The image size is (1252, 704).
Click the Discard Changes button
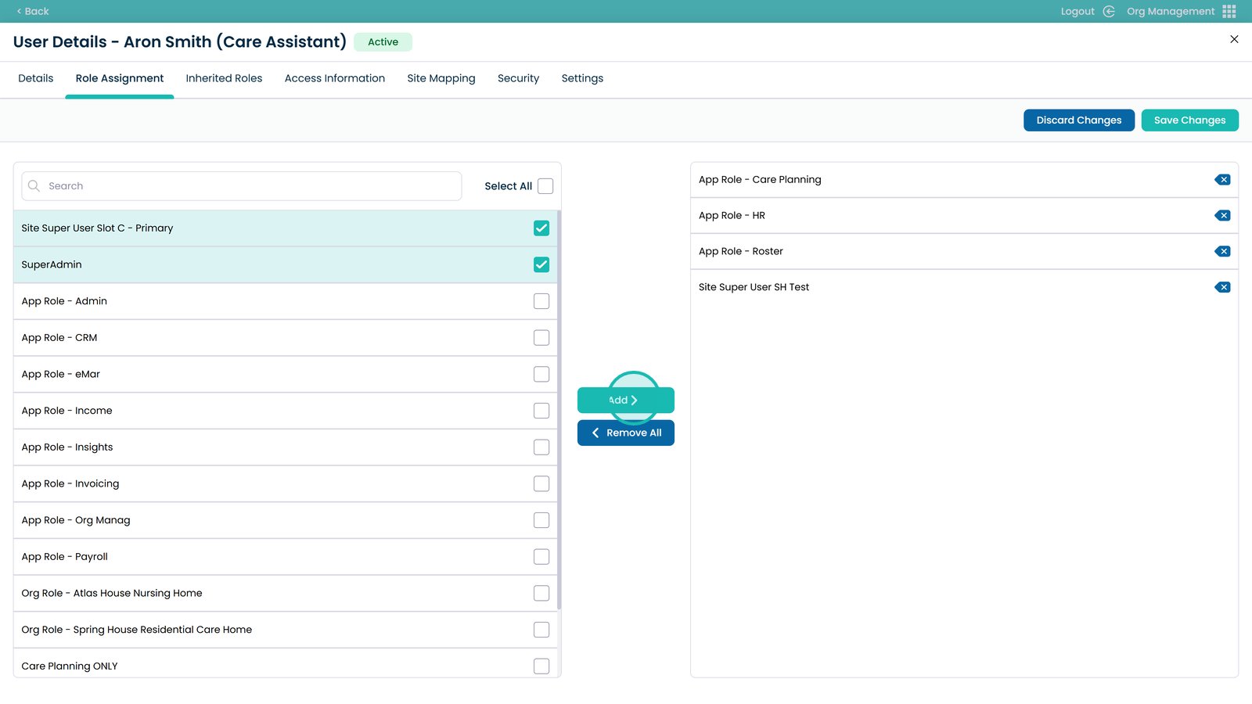click(x=1078, y=120)
